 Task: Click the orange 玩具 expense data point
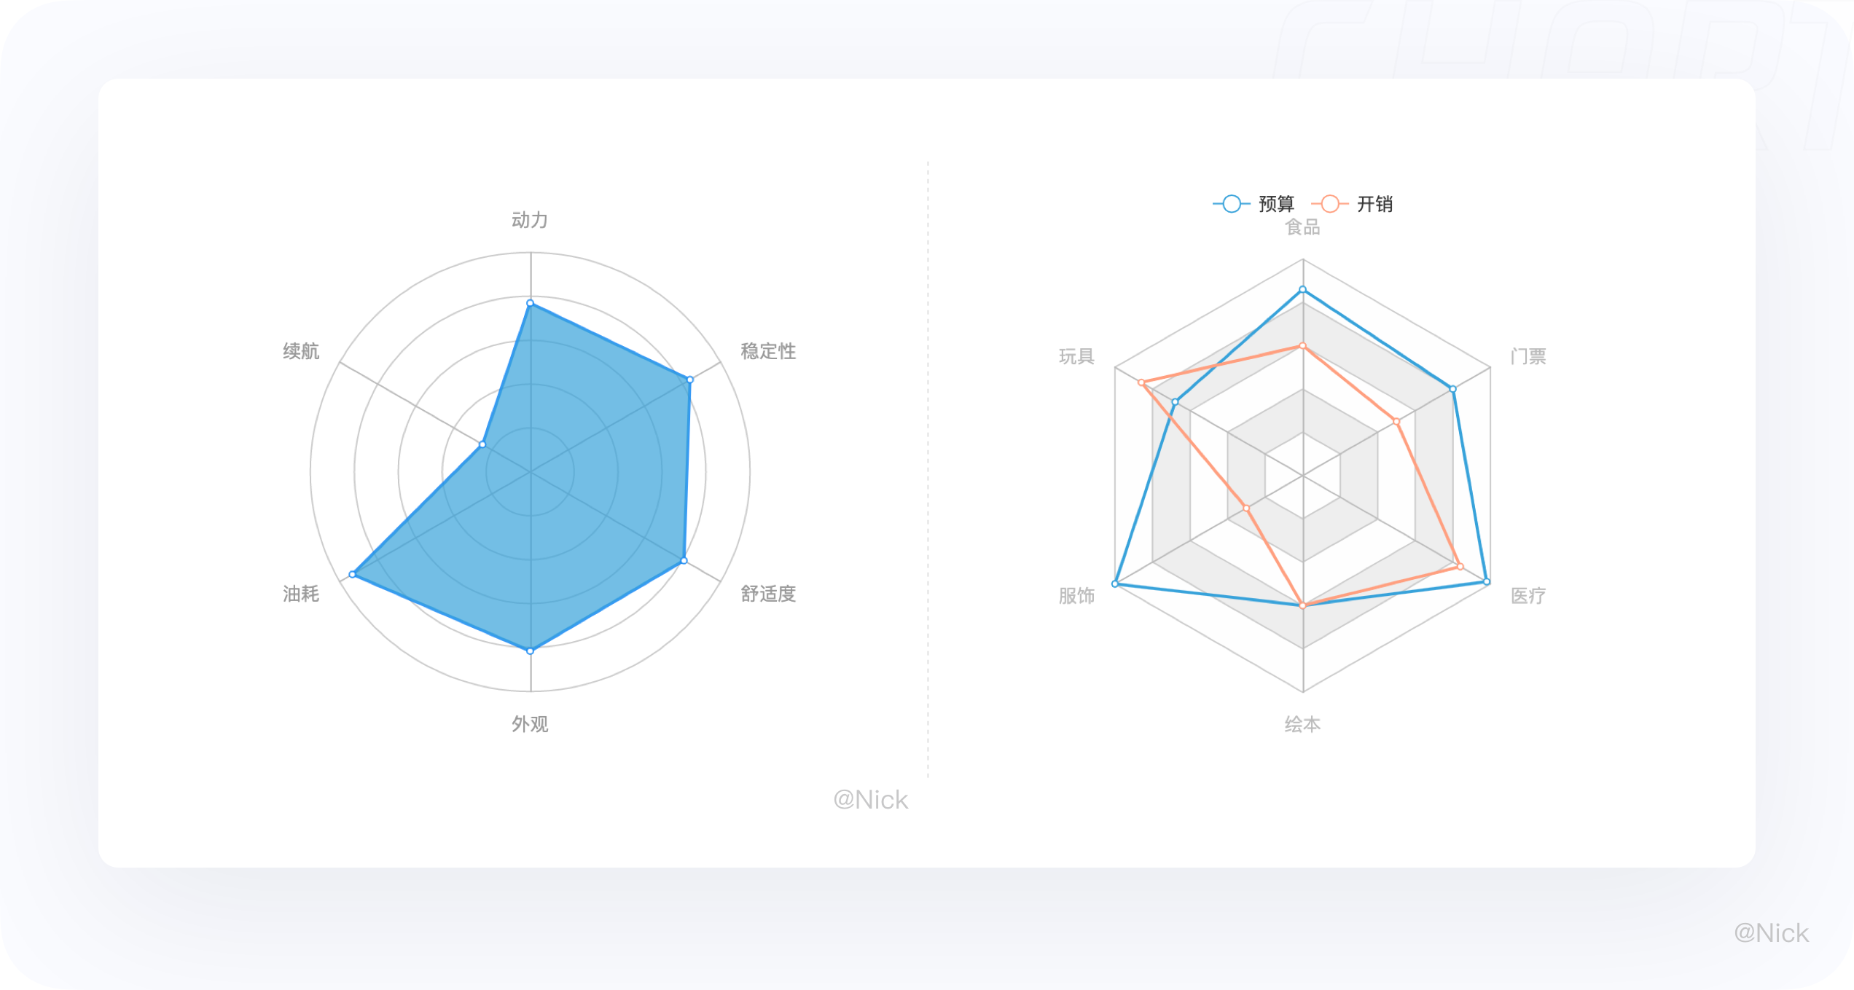pos(1141,382)
